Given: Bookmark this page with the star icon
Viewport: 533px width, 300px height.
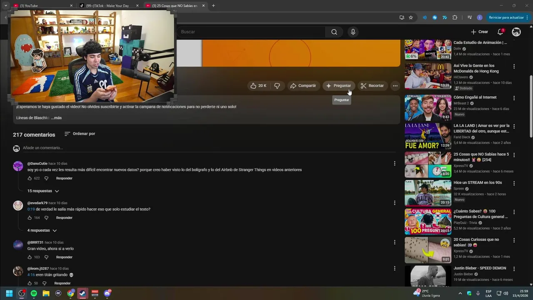Looking at the screenshot, I should pos(411,17).
